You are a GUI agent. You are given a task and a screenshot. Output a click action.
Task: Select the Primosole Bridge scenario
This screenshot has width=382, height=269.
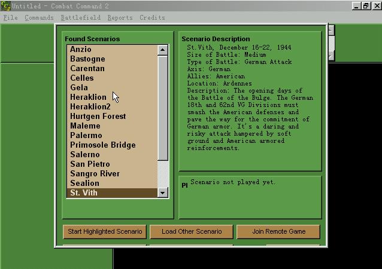pos(112,145)
